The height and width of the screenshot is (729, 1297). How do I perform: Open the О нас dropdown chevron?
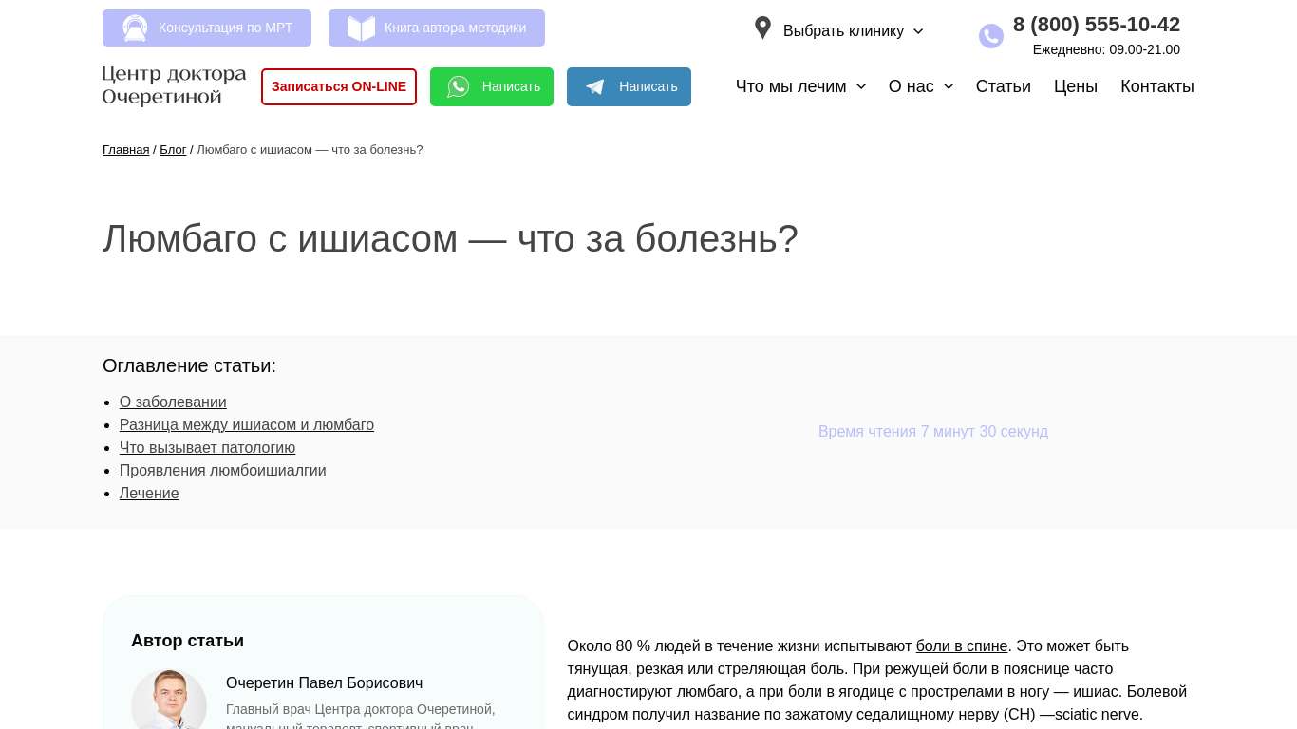coord(948,86)
